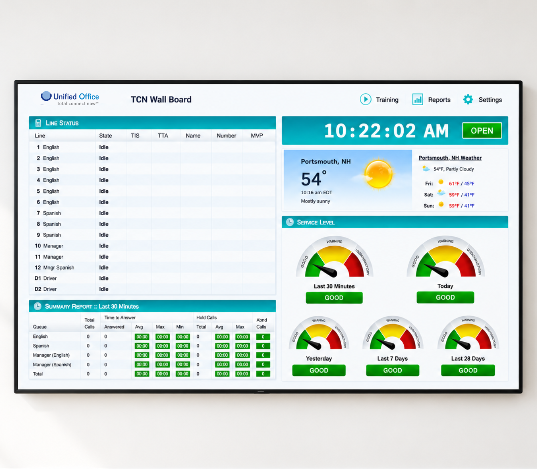Screen dimensions: 537x469
Task: Select line 10 Manager row
Action: pyautogui.click(x=152, y=246)
